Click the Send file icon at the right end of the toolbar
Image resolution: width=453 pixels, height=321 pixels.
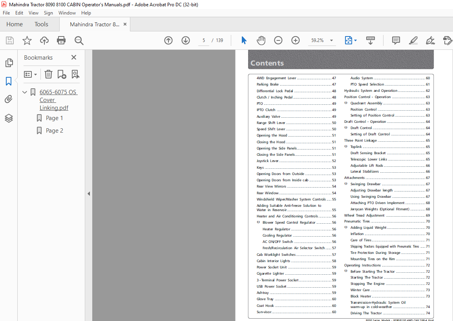448,40
